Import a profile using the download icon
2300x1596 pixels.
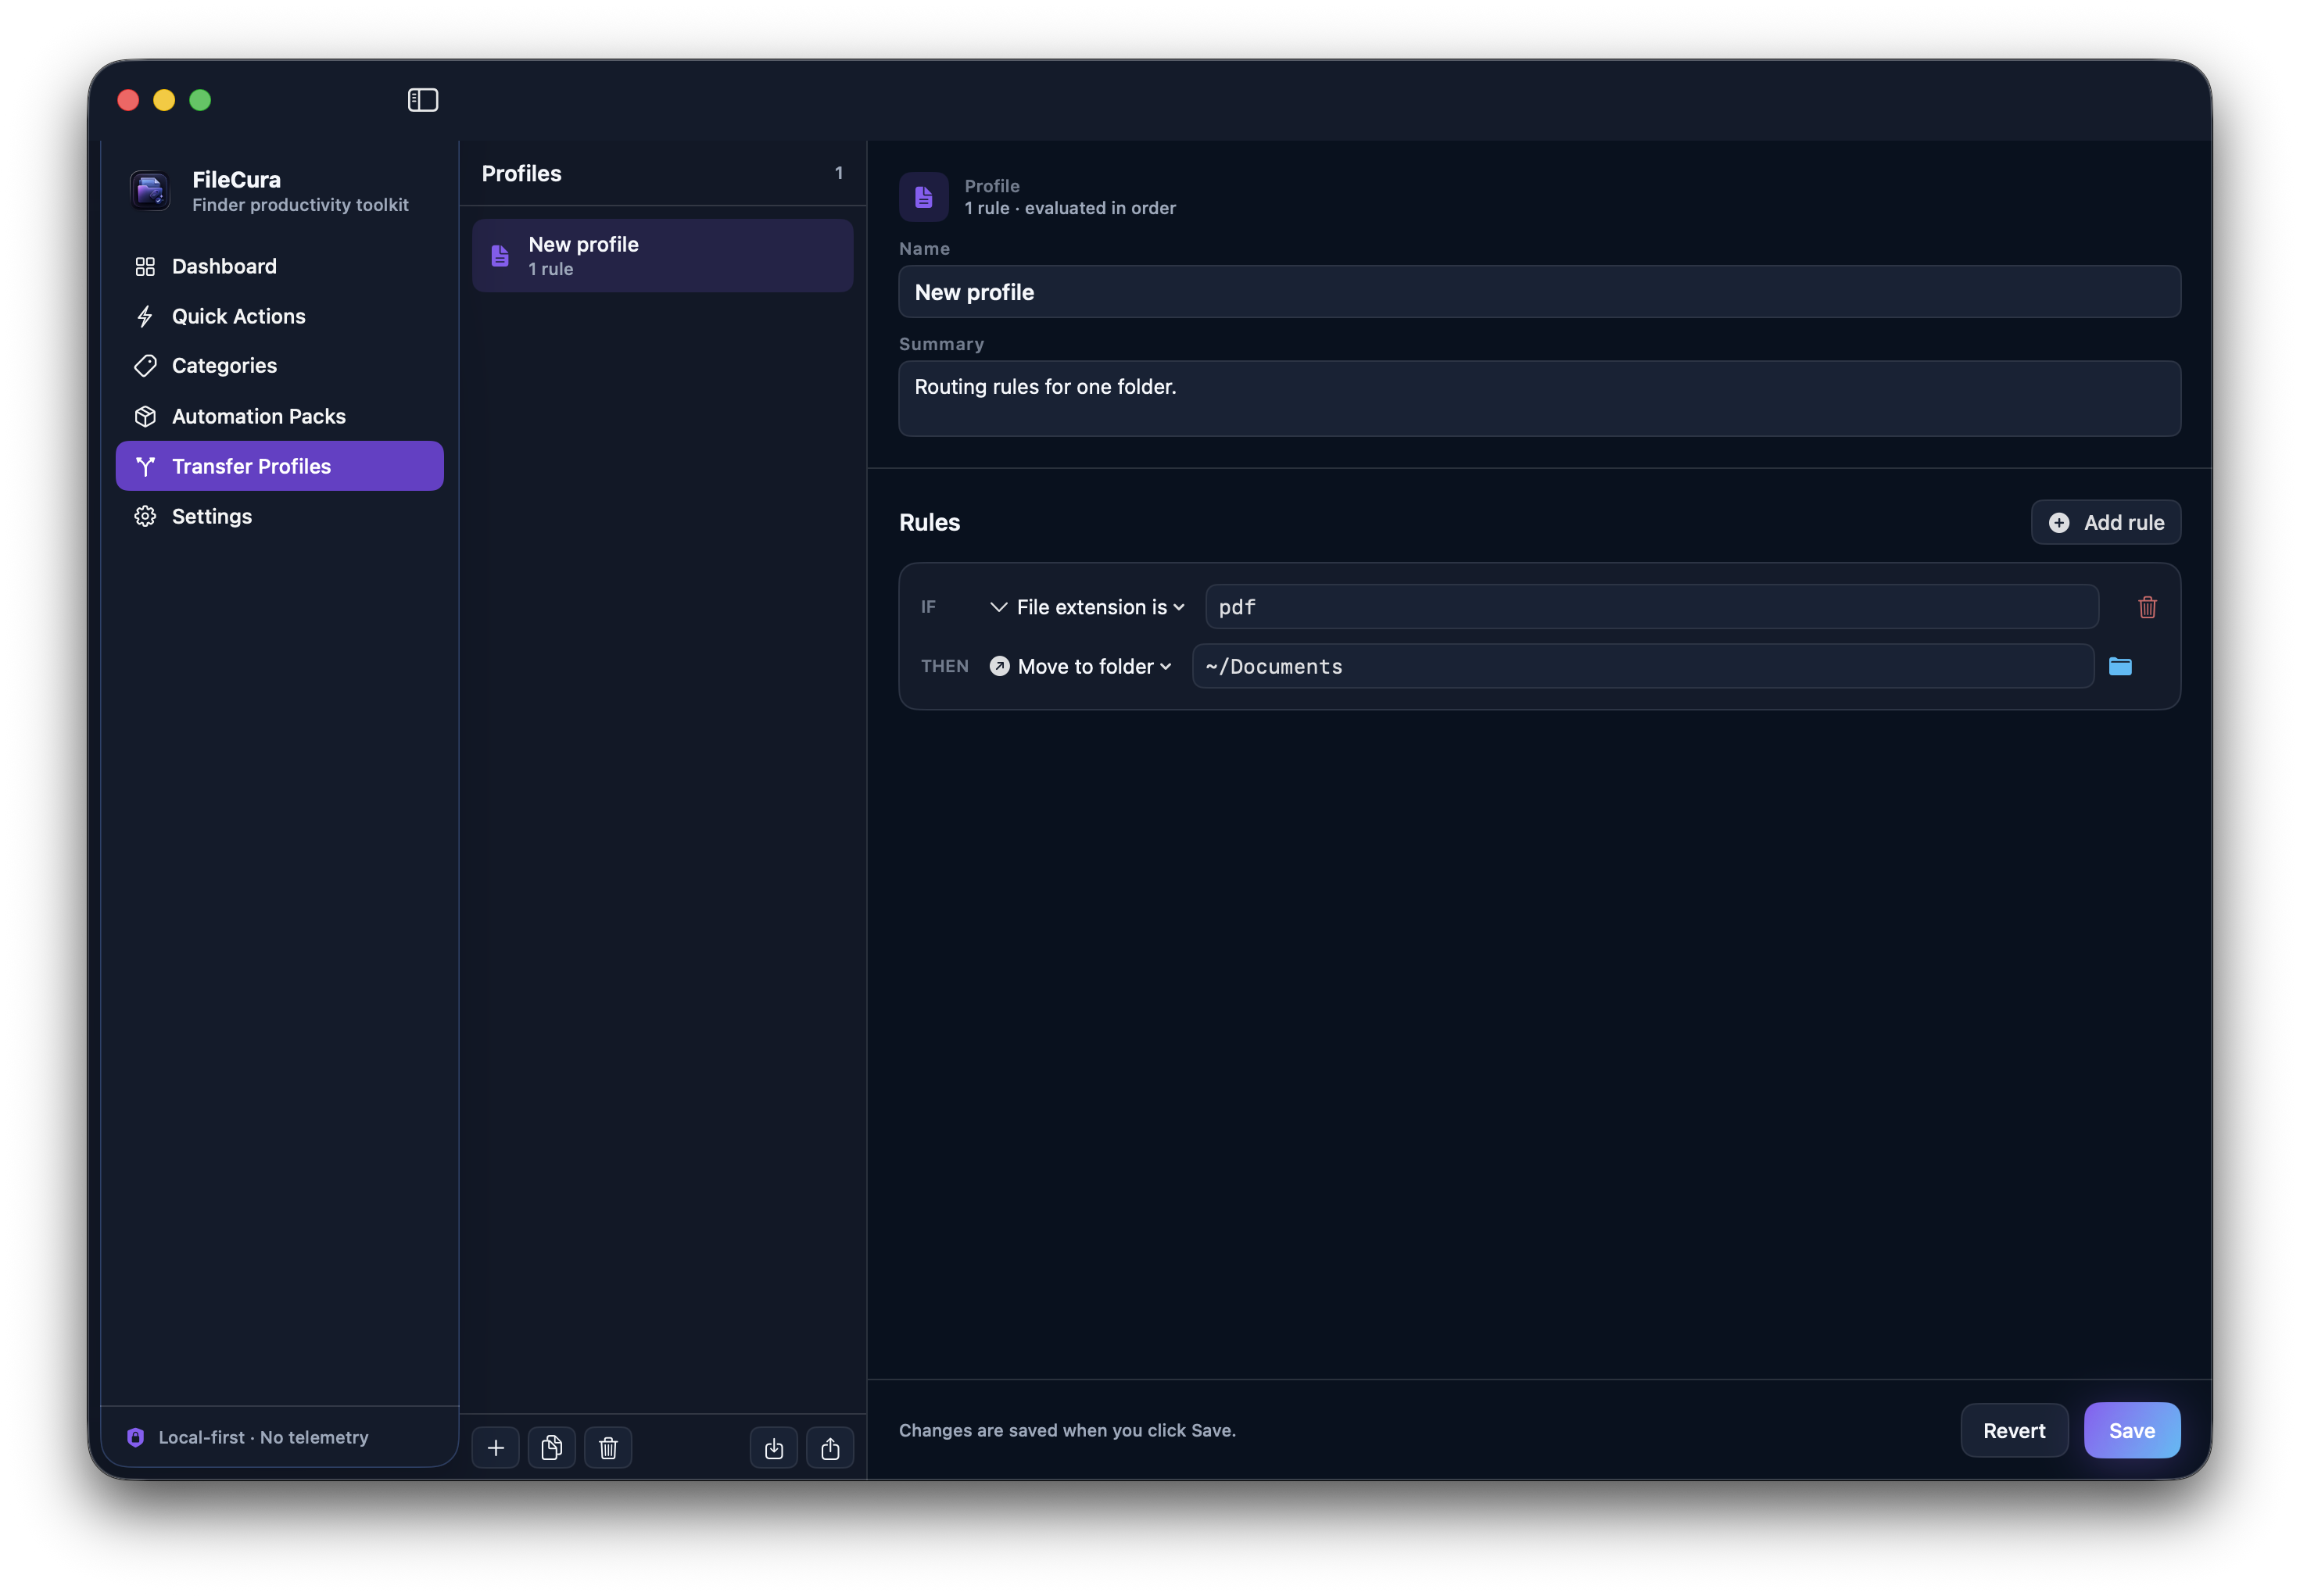(774, 1448)
